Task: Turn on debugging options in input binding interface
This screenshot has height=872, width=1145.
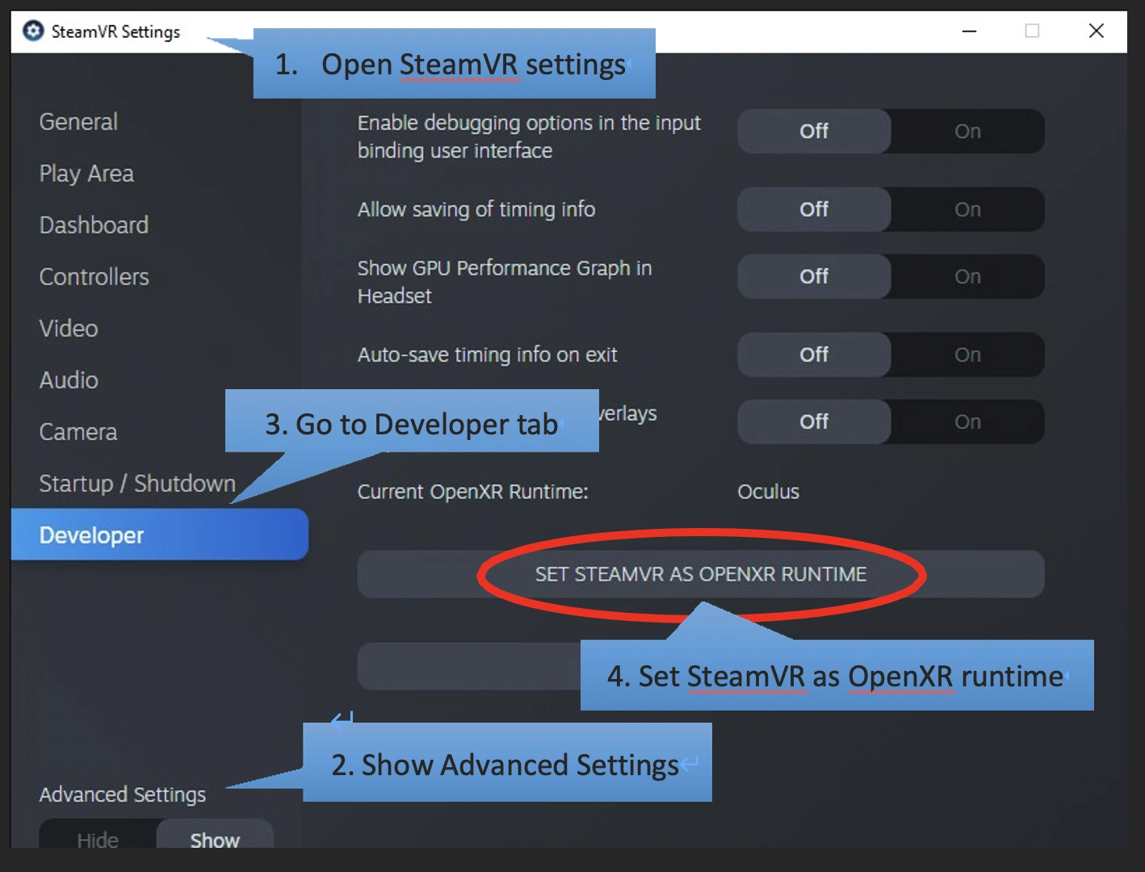Action: pyautogui.click(x=967, y=131)
